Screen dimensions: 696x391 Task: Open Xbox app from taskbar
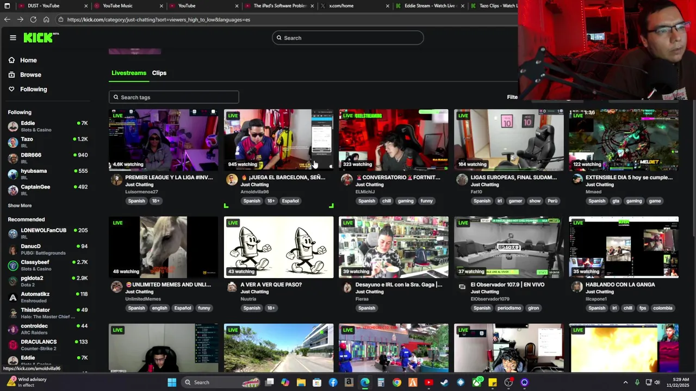coord(477,382)
